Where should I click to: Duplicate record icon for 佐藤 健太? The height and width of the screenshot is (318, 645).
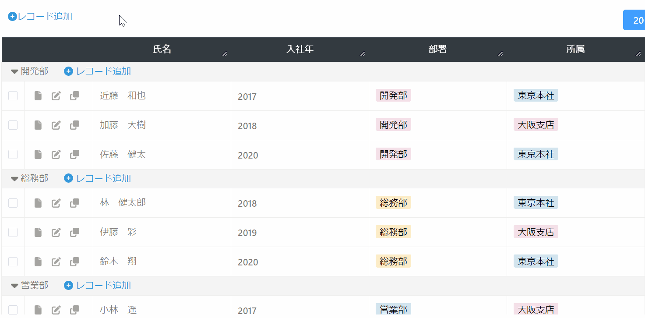pyautogui.click(x=75, y=155)
